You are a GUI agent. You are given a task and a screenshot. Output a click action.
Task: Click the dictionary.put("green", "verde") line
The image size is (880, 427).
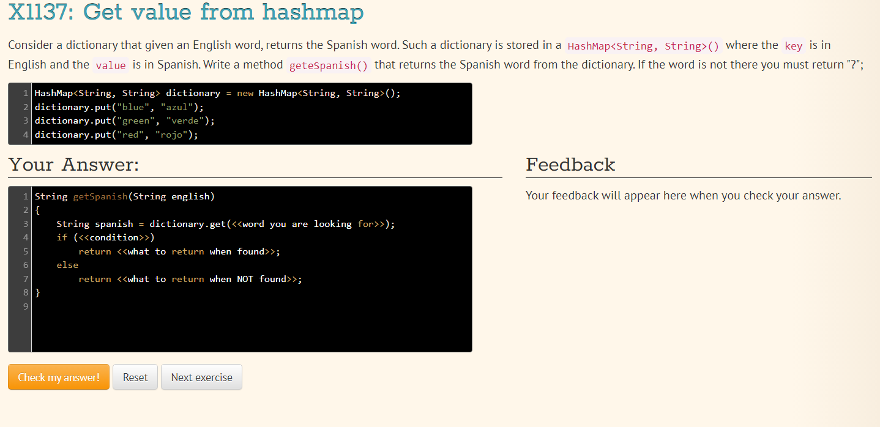125,121
